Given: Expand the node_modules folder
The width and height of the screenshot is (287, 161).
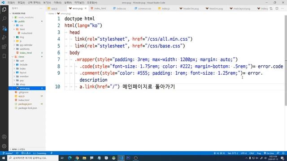Looking at the screenshot, I should tap(13, 17).
